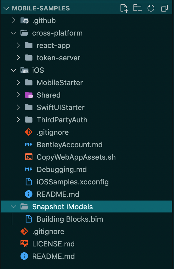Click the Markdown icon beside BentleyAccount.md
The width and height of the screenshot is (174, 269).
[x=29, y=145]
